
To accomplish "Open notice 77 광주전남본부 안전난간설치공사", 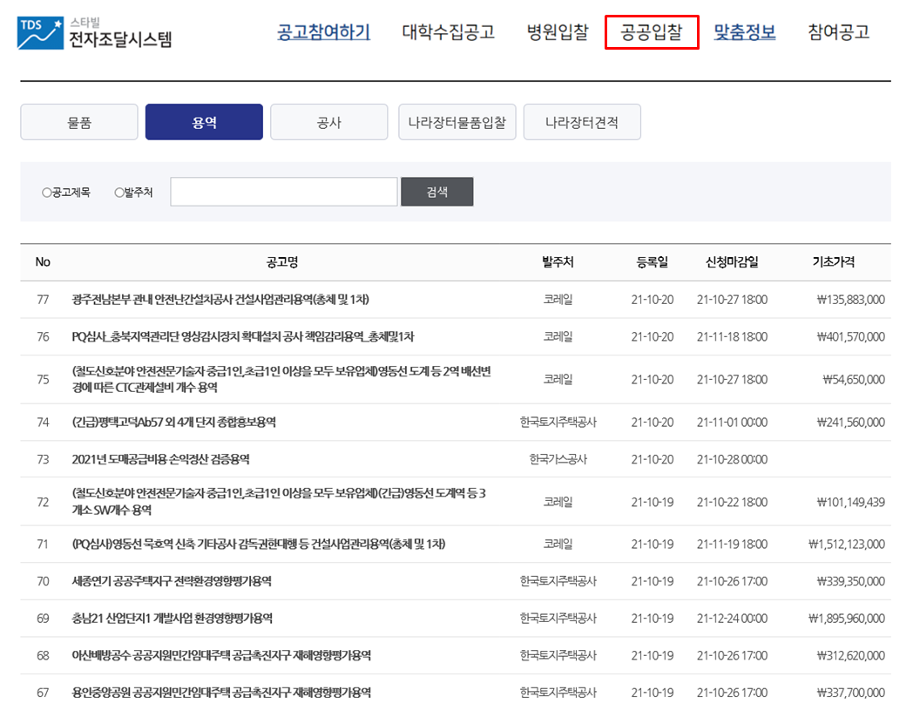I will pos(220,300).
